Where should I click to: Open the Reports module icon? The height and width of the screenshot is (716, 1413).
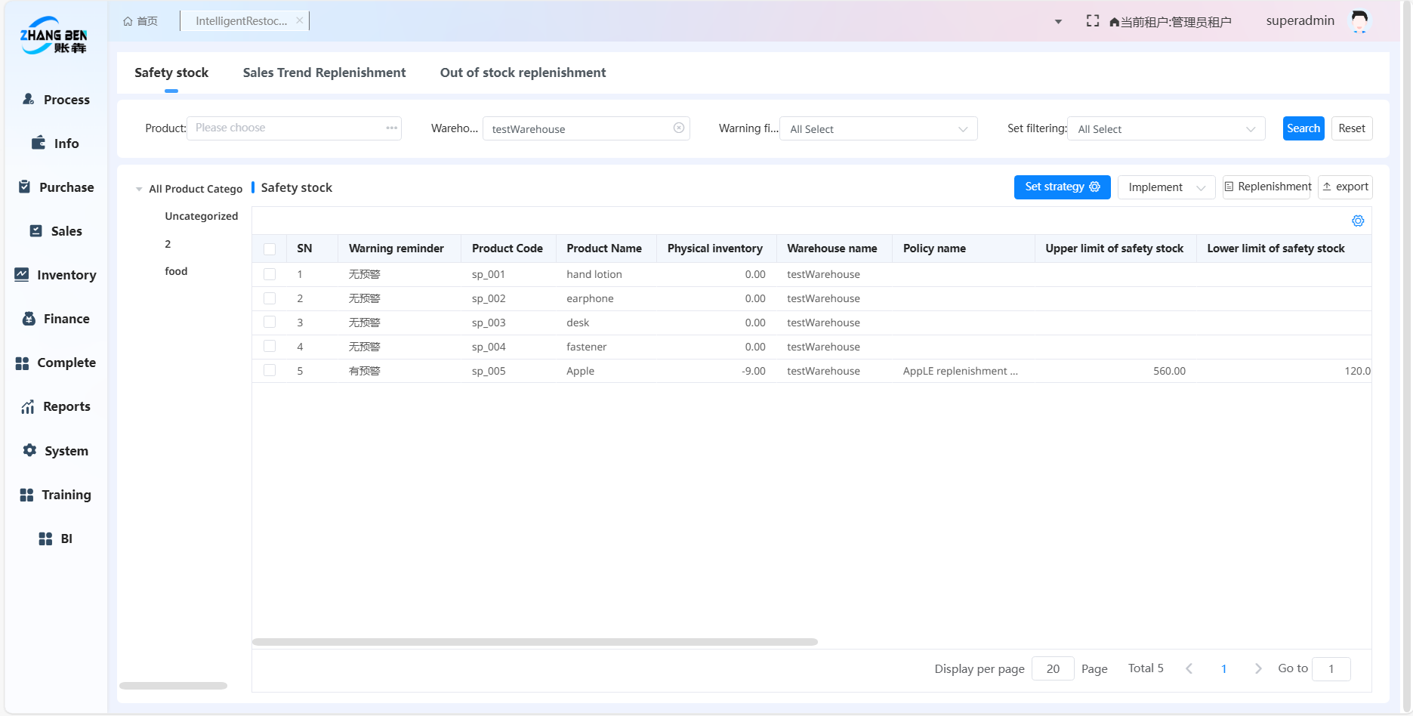tap(27, 406)
